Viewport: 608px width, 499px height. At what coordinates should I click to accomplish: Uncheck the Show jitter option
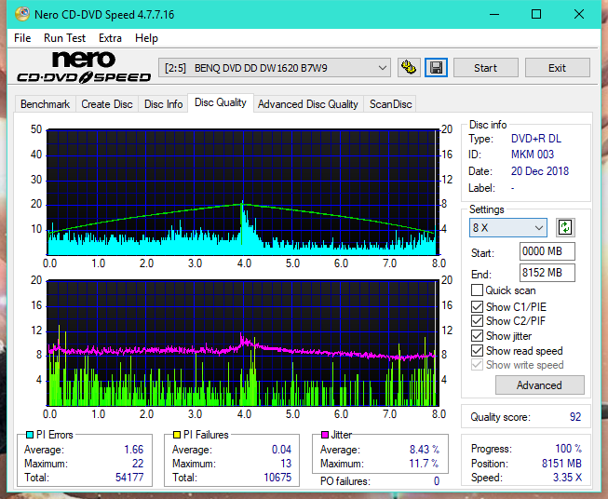click(x=477, y=336)
